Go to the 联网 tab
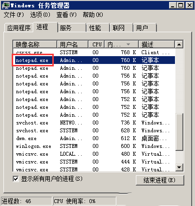The height and width of the screenshot is (206, 195). [122, 28]
